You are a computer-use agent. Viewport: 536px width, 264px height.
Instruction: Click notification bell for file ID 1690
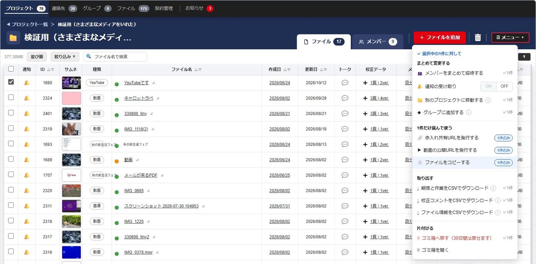coord(26,83)
